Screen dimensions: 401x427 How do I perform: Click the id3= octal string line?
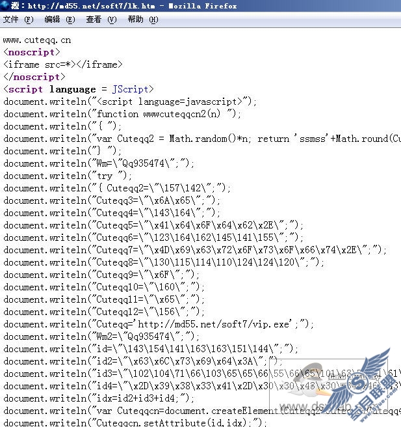[x=202, y=374]
